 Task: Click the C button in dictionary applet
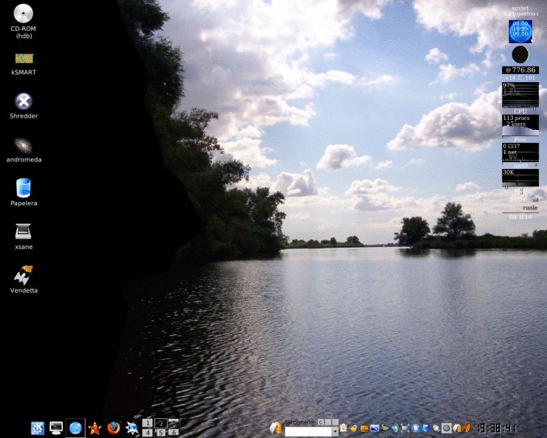point(321,422)
